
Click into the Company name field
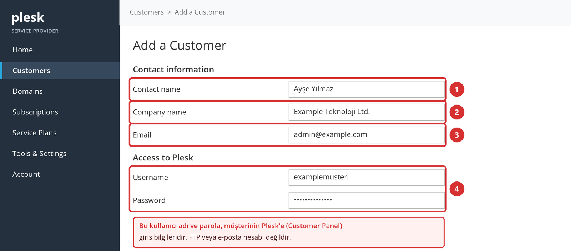[x=367, y=112]
